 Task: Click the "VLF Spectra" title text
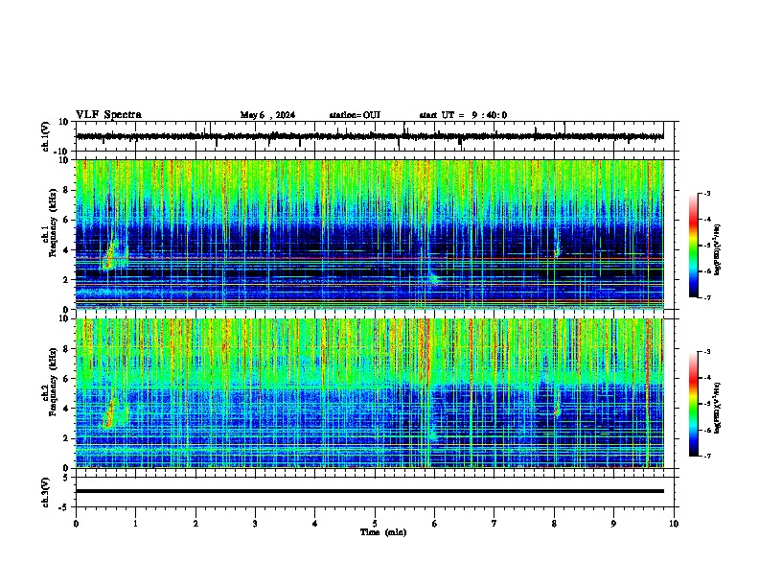(x=108, y=115)
